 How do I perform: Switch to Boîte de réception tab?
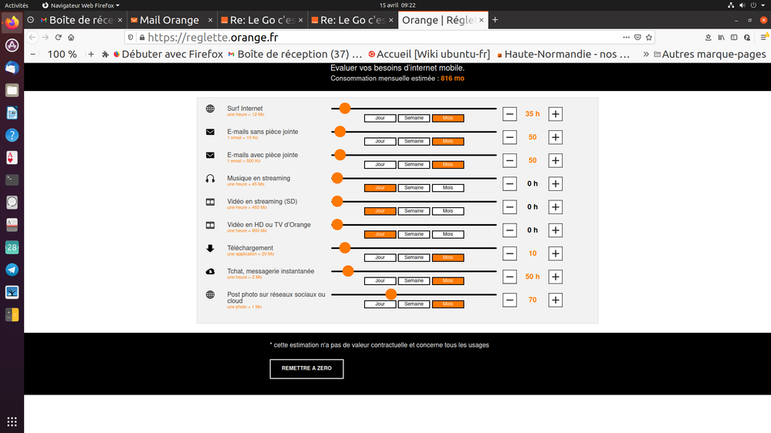click(x=81, y=20)
